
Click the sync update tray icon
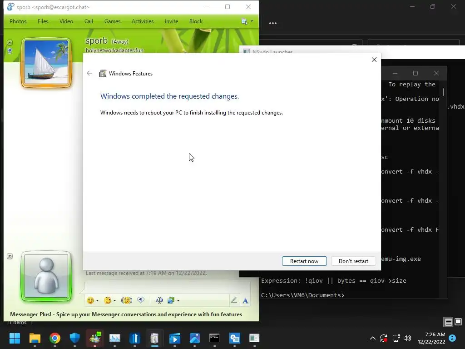click(x=384, y=338)
